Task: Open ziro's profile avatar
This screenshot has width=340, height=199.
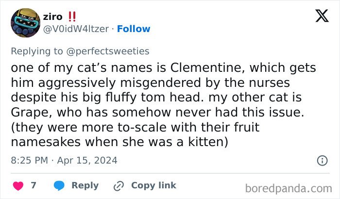Action: point(25,23)
